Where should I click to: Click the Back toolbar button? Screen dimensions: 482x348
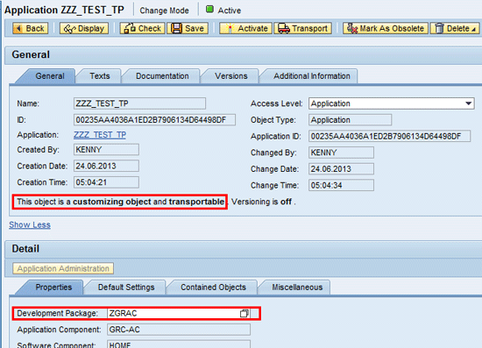tap(31, 28)
